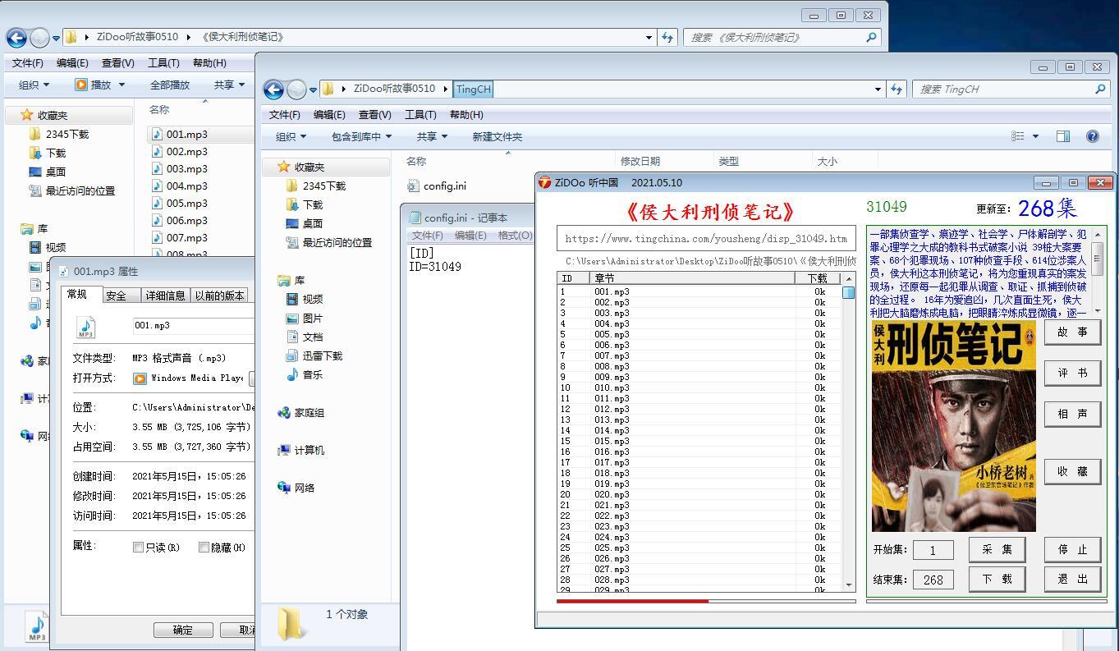Viewport: 1119px width, 651px height.
Task: Click the book cover image 刑侦笔记
Action: (x=953, y=426)
